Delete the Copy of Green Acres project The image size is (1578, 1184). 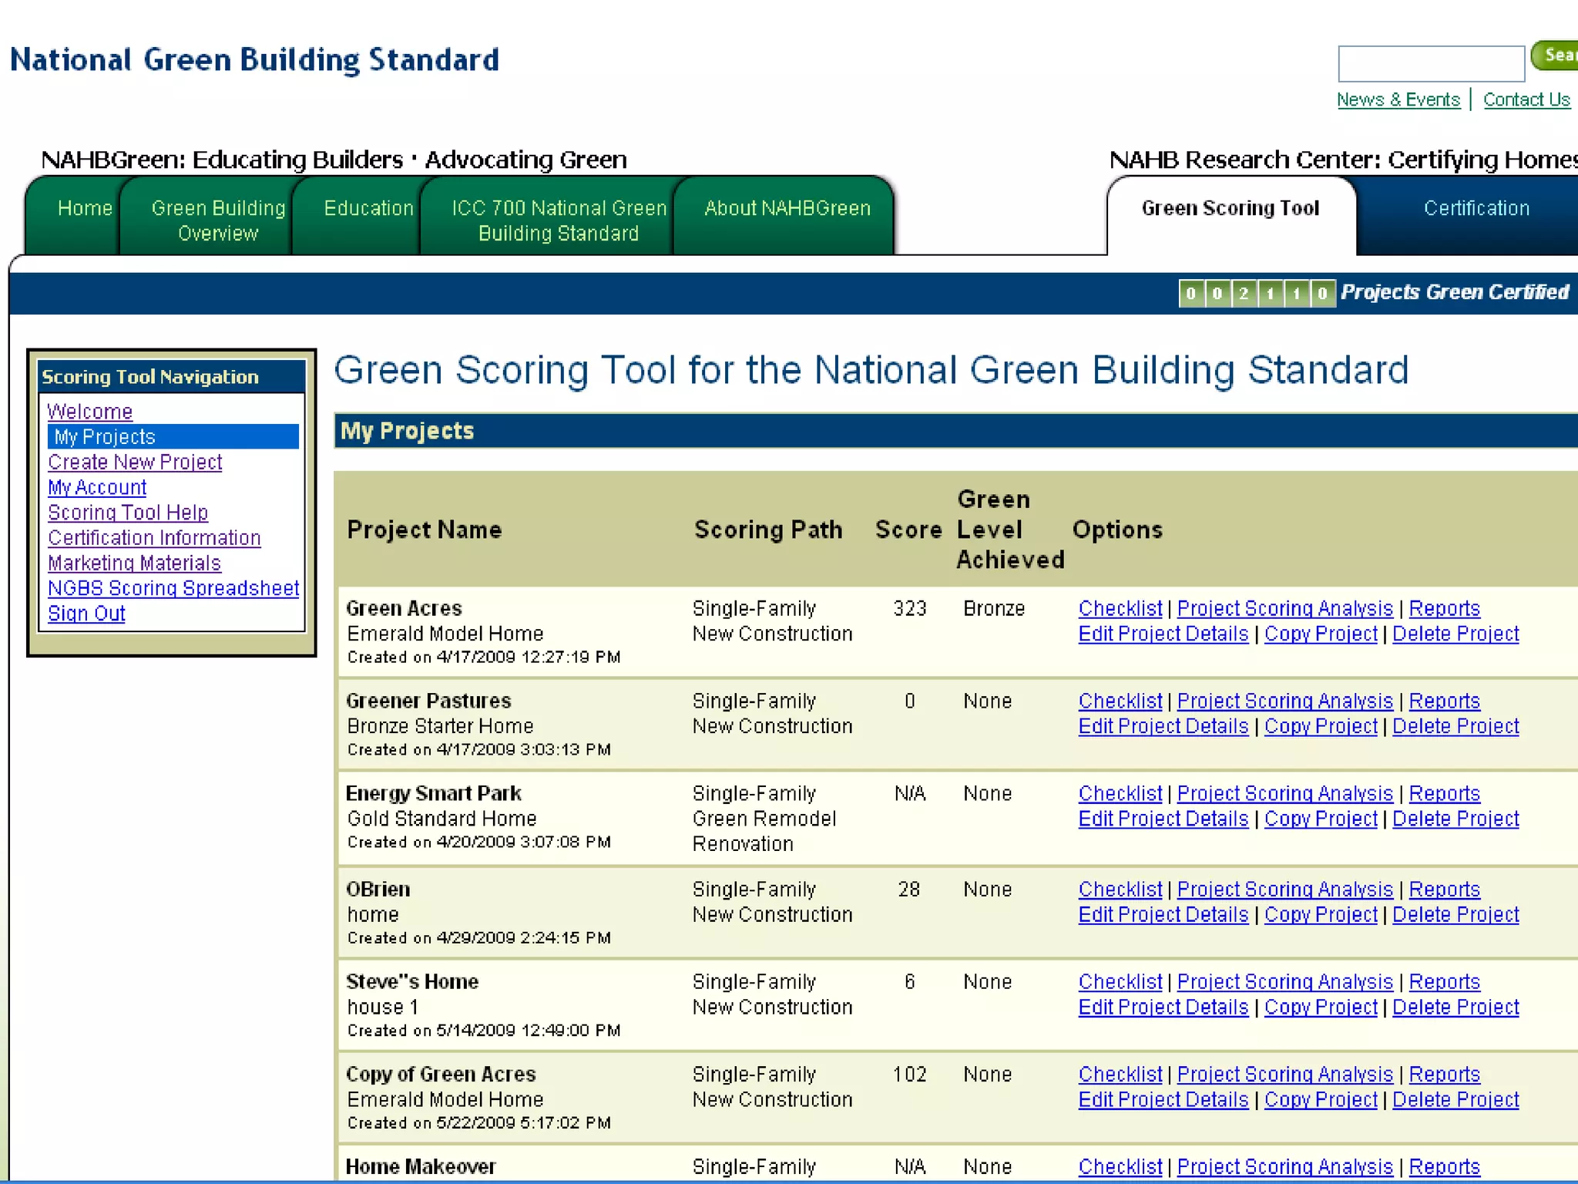(1455, 1100)
